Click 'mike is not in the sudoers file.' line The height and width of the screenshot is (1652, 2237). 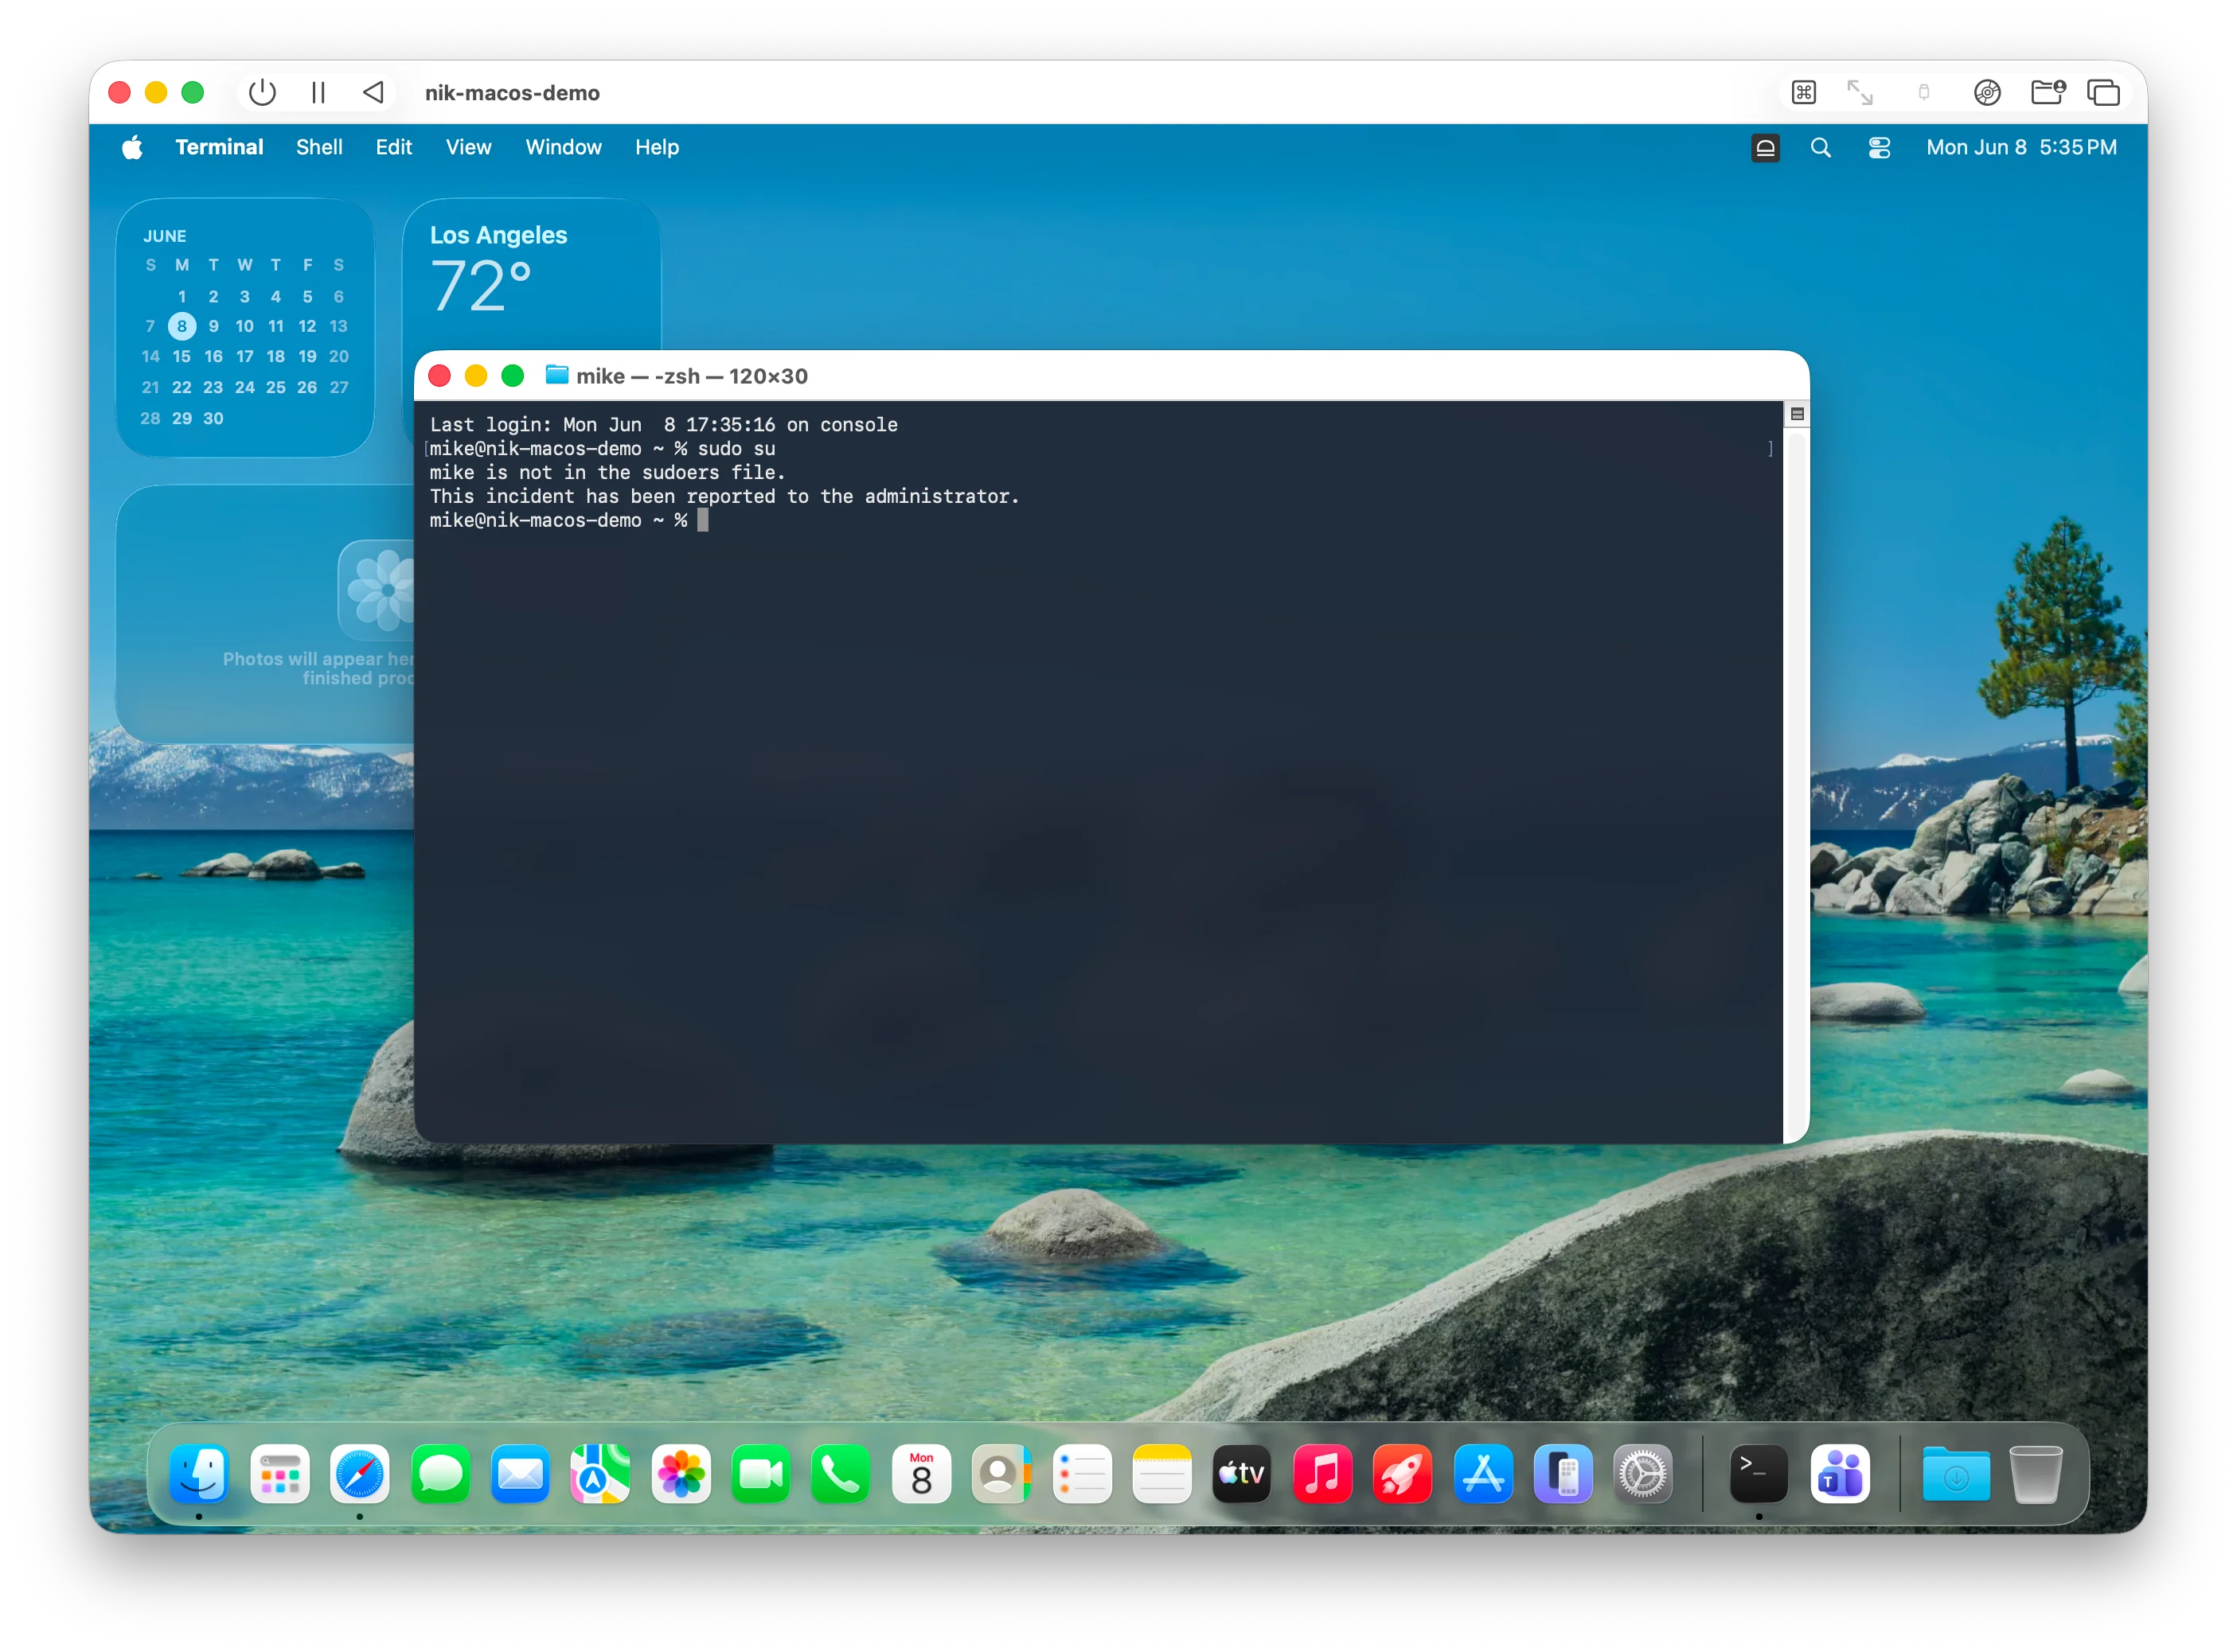pos(607,472)
